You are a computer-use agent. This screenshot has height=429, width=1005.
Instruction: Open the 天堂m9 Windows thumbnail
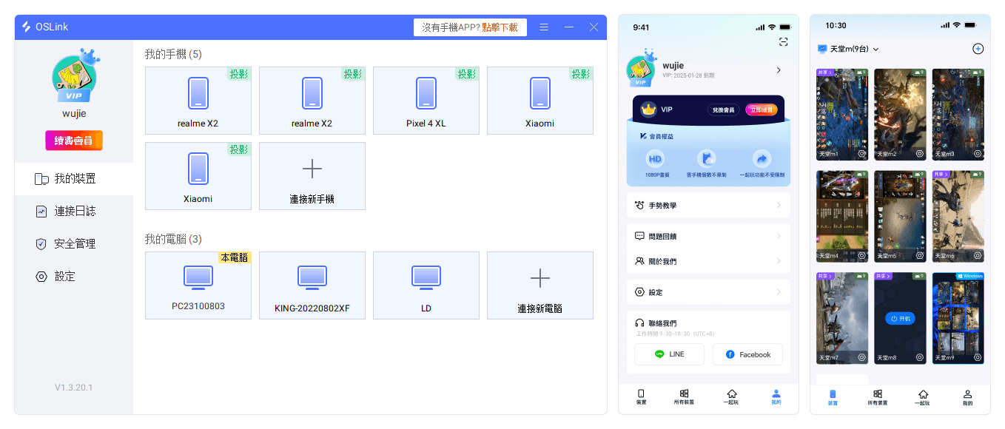pyautogui.click(x=958, y=318)
